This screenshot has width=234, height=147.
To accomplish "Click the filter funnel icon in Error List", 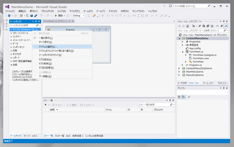I will [46, 105].
